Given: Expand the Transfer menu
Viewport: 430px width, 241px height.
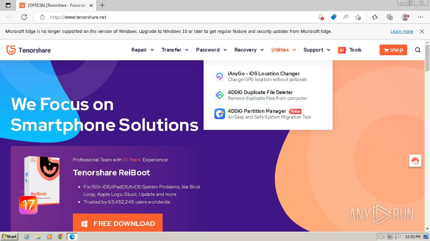Looking at the screenshot, I should [x=175, y=50].
